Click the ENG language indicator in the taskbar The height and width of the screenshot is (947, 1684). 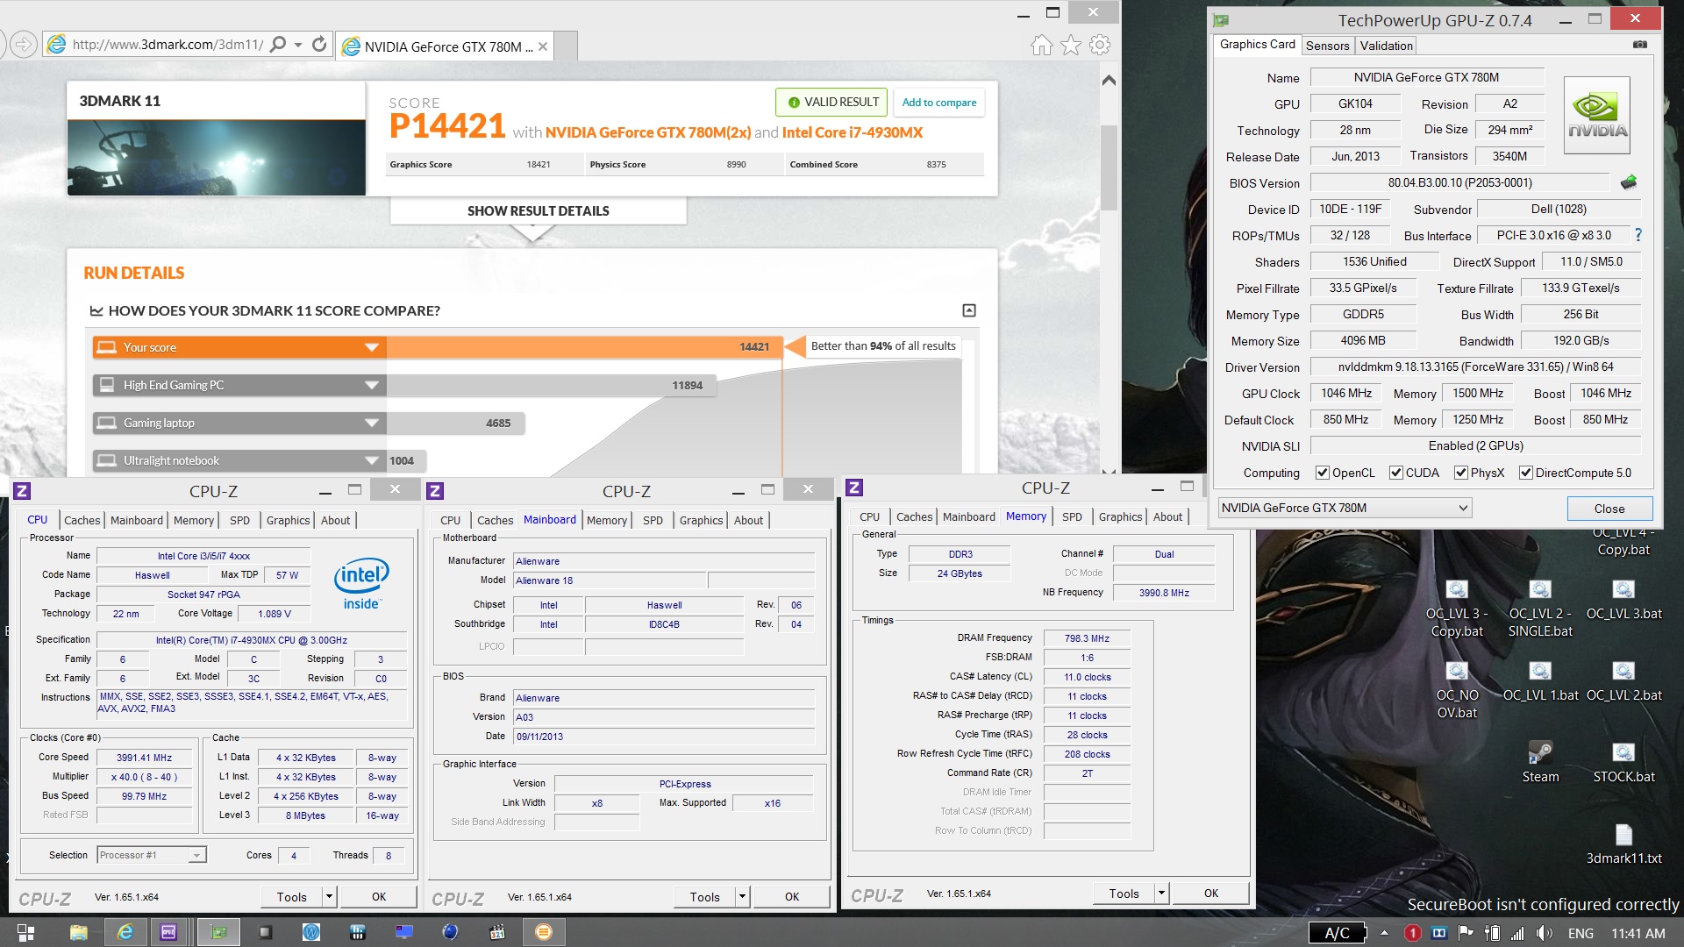[x=1581, y=933]
